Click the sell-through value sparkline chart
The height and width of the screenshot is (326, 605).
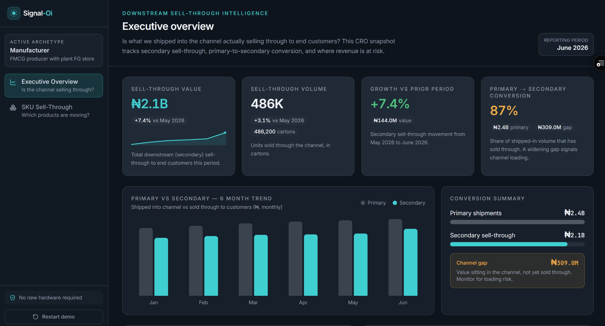(x=179, y=138)
